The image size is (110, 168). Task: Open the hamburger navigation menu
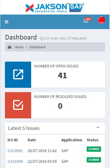pyautogui.click(x=6, y=22)
